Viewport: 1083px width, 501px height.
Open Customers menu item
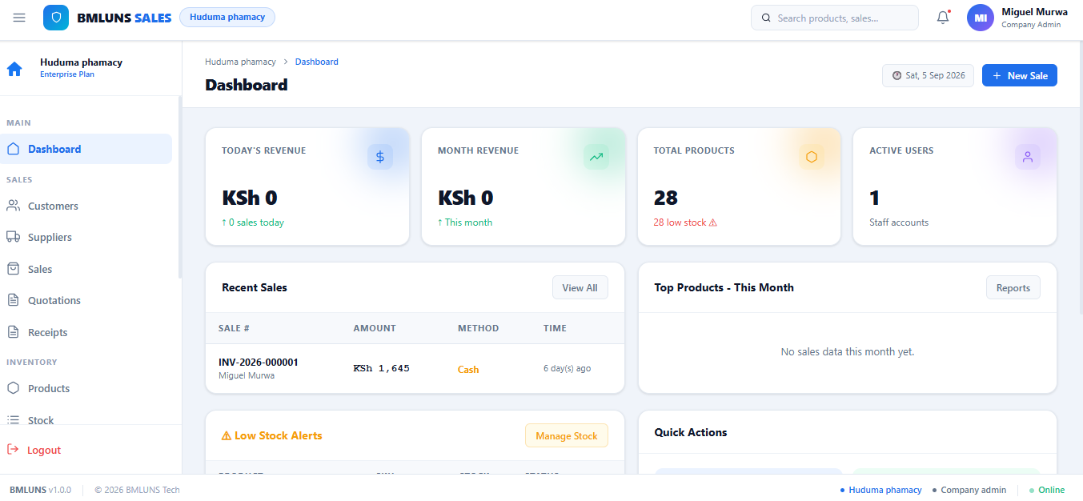click(86, 206)
